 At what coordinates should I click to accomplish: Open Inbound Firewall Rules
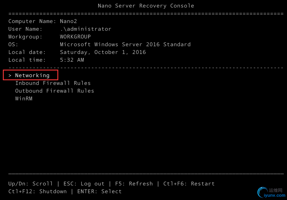53,83
